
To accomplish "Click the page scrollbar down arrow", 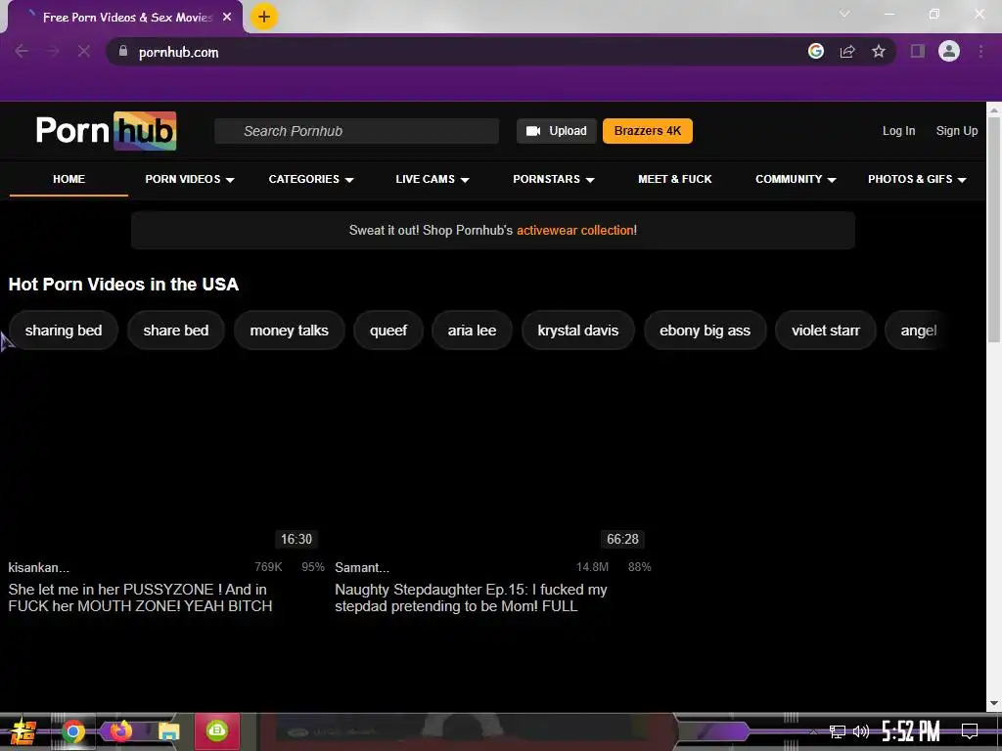I will 994,703.
